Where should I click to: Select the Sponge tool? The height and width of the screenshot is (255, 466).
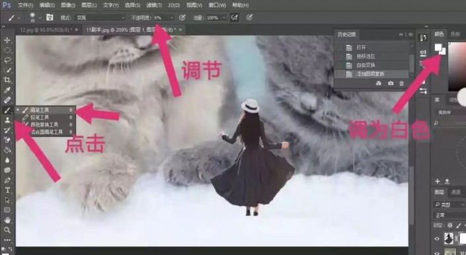point(7,170)
